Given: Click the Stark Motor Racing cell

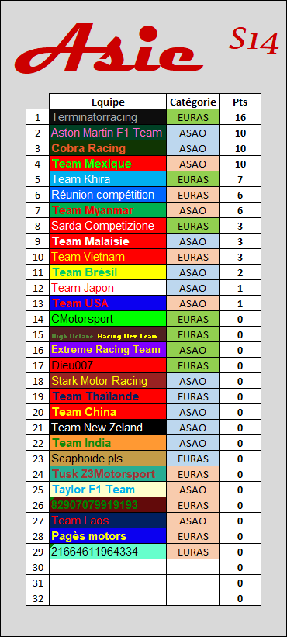Looking at the screenshot, I should 108,381.
